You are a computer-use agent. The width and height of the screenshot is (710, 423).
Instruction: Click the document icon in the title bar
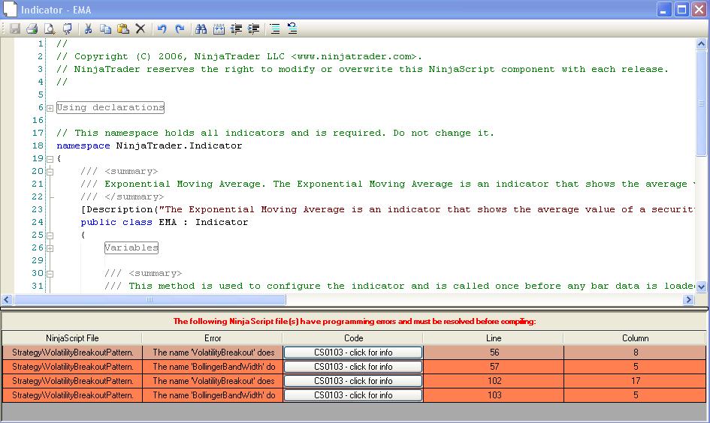10,9
